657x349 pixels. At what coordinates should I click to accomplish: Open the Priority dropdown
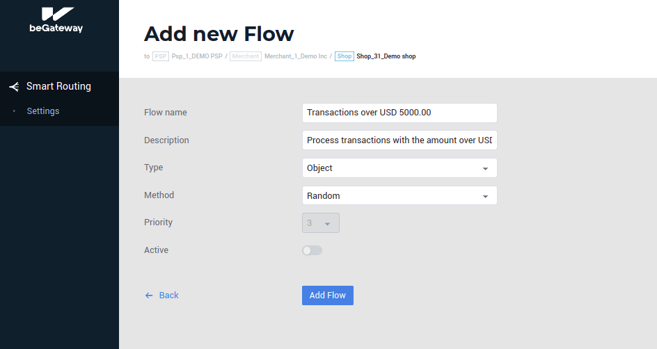pyautogui.click(x=320, y=223)
